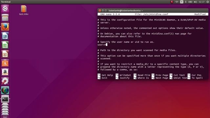Launch Firefox web browser
The height and width of the screenshot is (118, 210).
[x=5, y=27]
